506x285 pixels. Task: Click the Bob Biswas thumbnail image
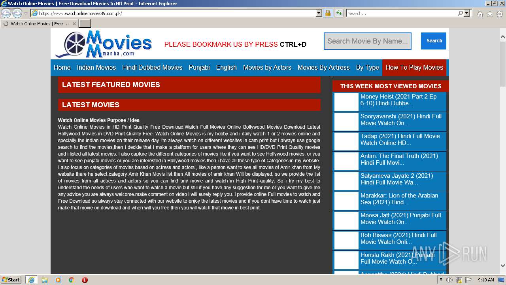346,240
